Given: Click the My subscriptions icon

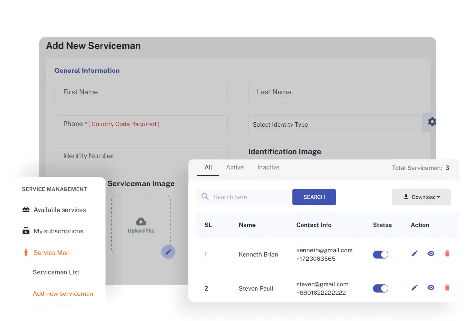Looking at the screenshot, I should click(26, 231).
